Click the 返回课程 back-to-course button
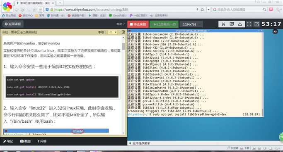Image resolution: width=283 pixels, height=152 pixels. coord(13,24)
